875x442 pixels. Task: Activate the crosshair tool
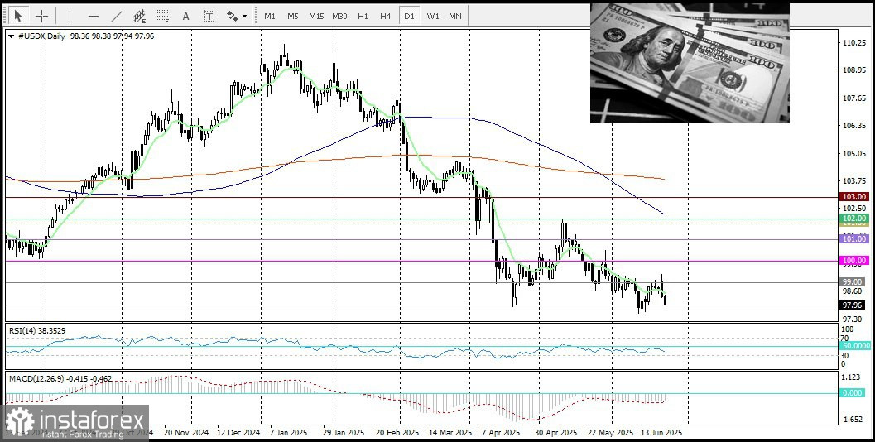coord(42,17)
